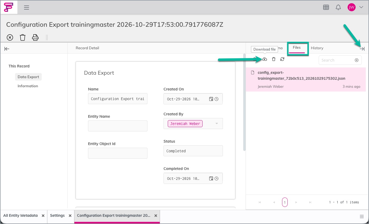Open the Information section in sidebar

click(28, 86)
